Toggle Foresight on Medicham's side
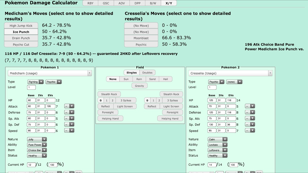The width and height of the screenshot is (308, 173). (x=108, y=112)
